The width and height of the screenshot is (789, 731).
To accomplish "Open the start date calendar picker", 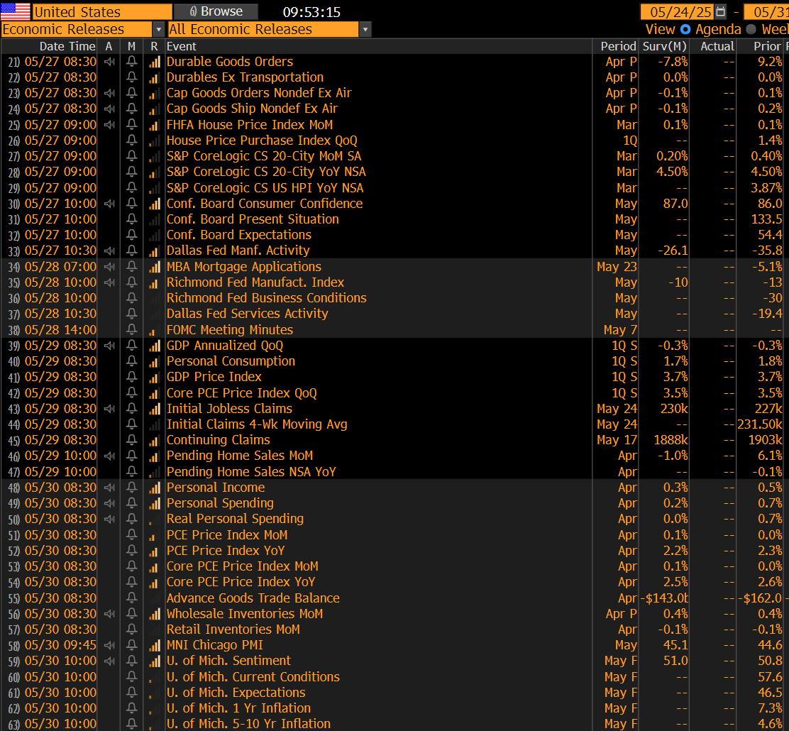I will point(721,11).
